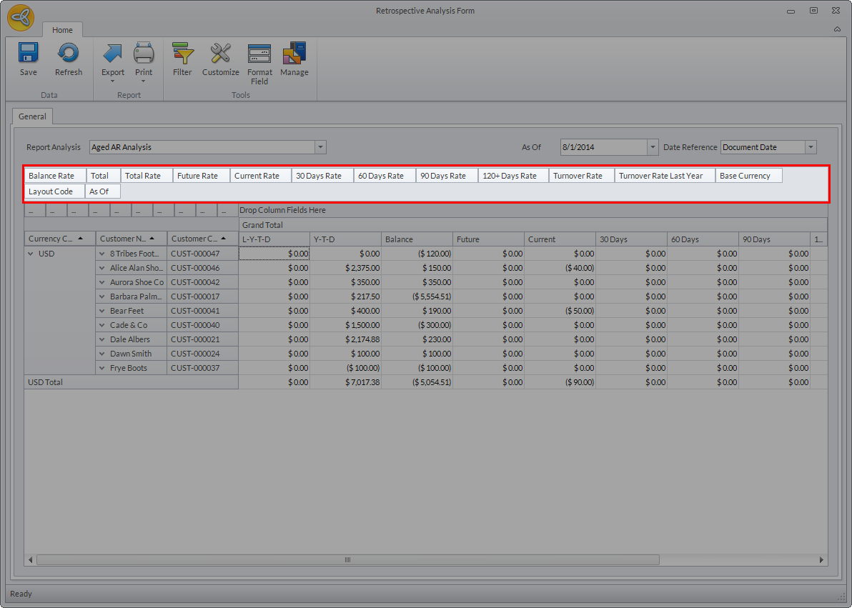Open the Report Analysis dropdown
The height and width of the screenshot is (608, 852).
[320, 147]
